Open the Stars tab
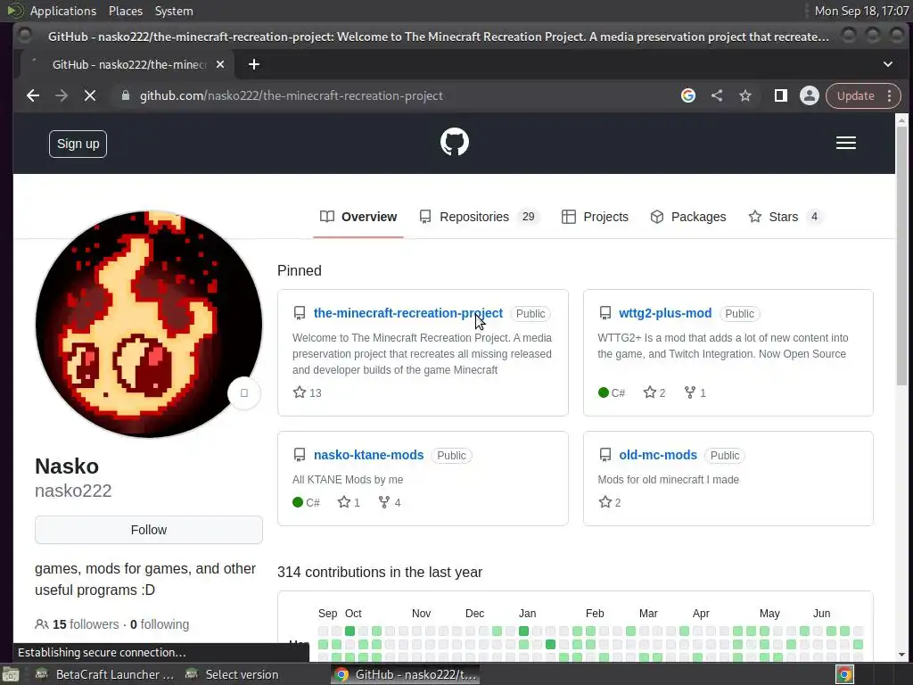 coord(785,217)
